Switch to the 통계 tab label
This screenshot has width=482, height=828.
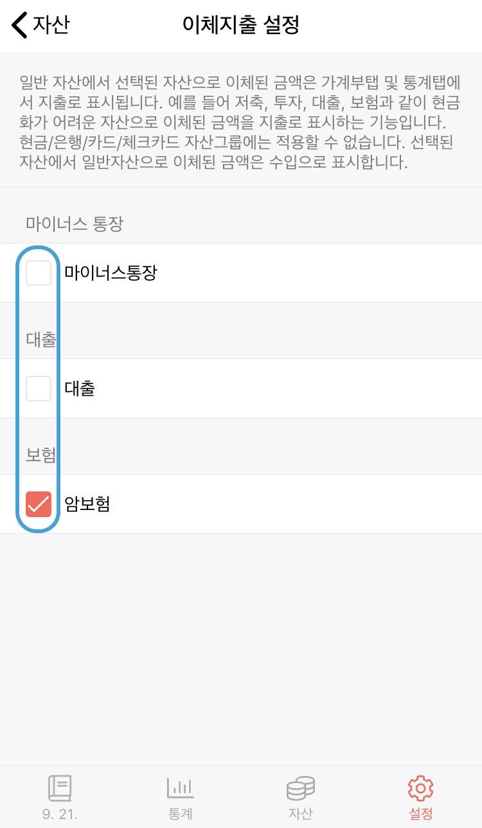(180, 814)
